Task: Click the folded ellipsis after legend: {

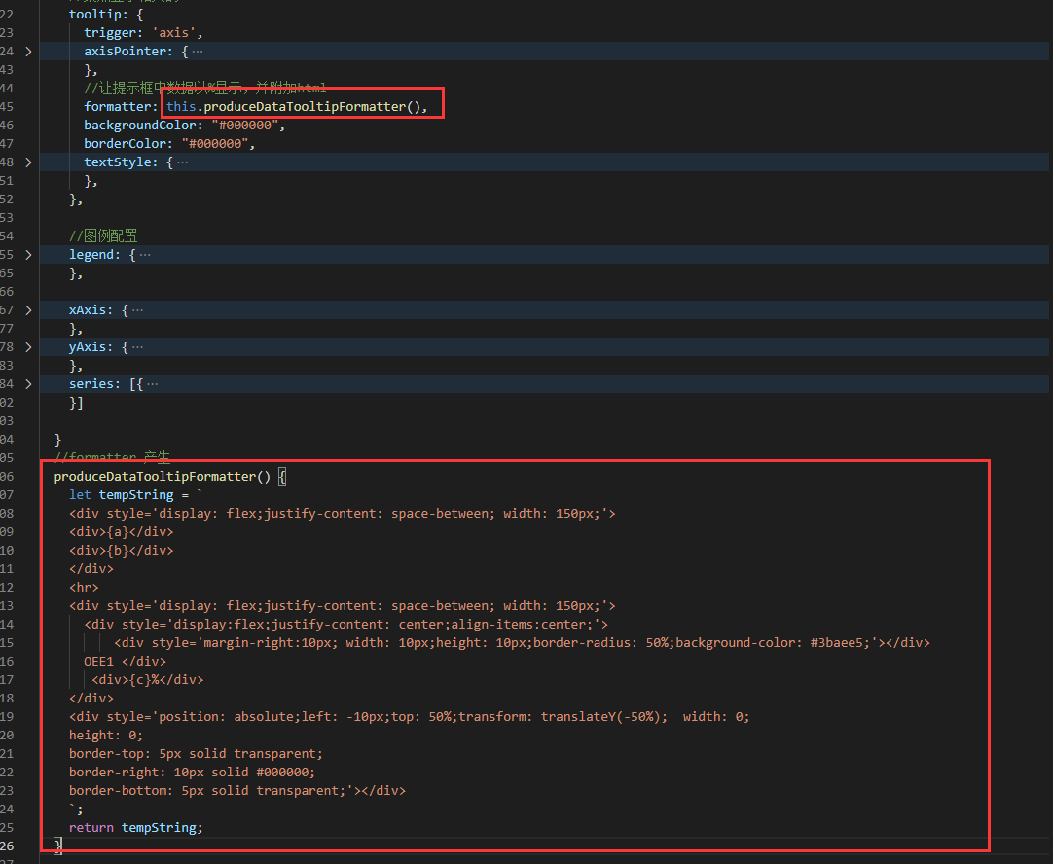Action: point(145,255)
